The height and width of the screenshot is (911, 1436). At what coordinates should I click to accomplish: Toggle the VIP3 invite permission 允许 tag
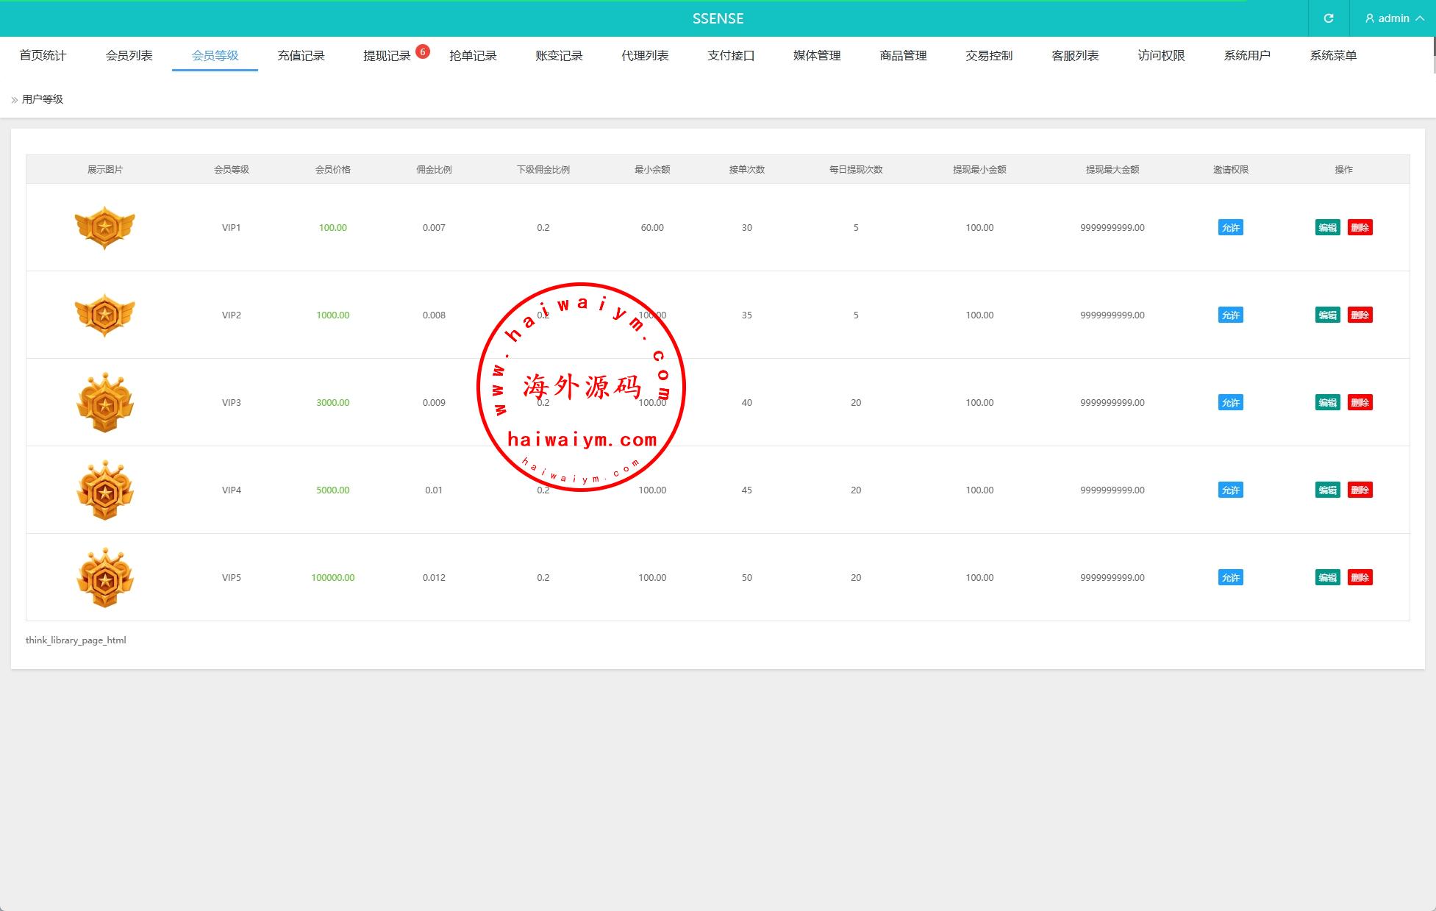pyautogui.click(x=1230, y=402)
